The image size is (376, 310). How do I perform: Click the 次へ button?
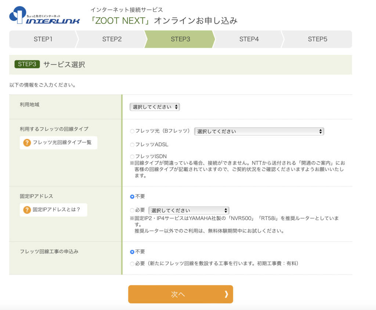181,294
